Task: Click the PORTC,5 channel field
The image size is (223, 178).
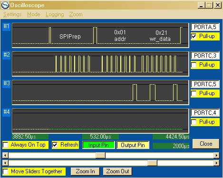Action: (205, 84)
